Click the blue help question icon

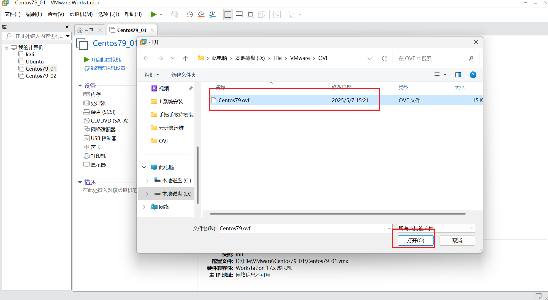pos(473,75)
